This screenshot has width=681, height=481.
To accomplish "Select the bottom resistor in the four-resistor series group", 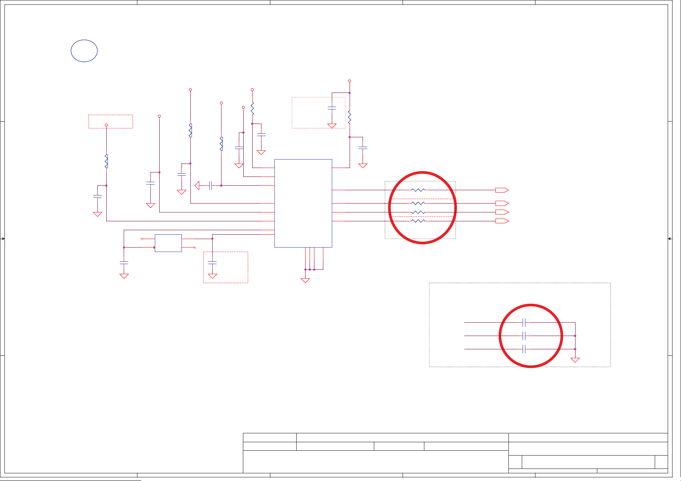I will pyautogui.click(x=418, y=221).
